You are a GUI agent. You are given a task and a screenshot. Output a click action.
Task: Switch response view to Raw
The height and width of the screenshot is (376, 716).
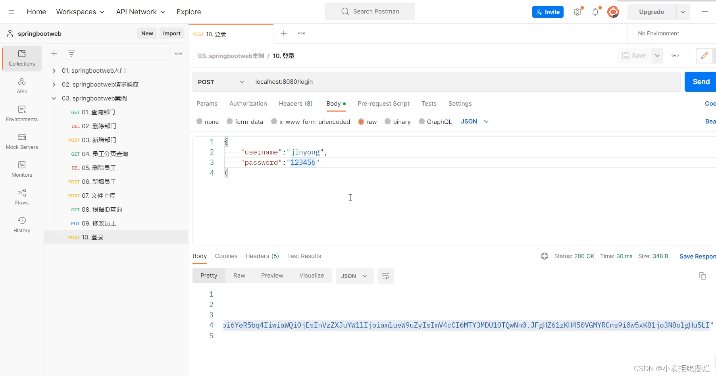[239, 276]
